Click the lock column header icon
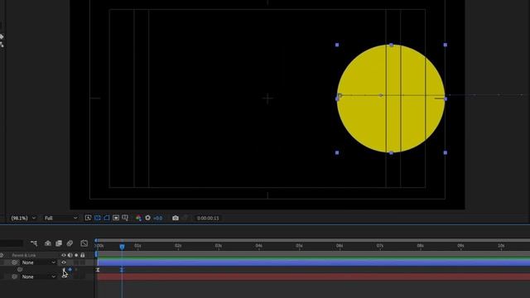 pyautogui.click(x=83, y=255)
